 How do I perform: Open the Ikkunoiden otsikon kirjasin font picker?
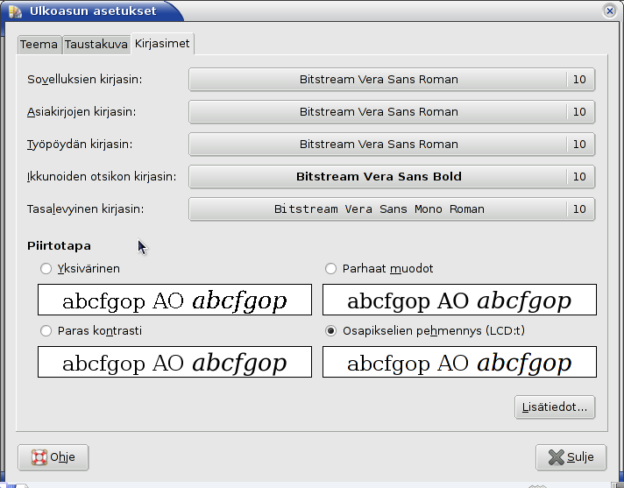click(392, 177)
